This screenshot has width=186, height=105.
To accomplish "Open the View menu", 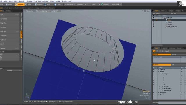I will [x=6, y=1].
